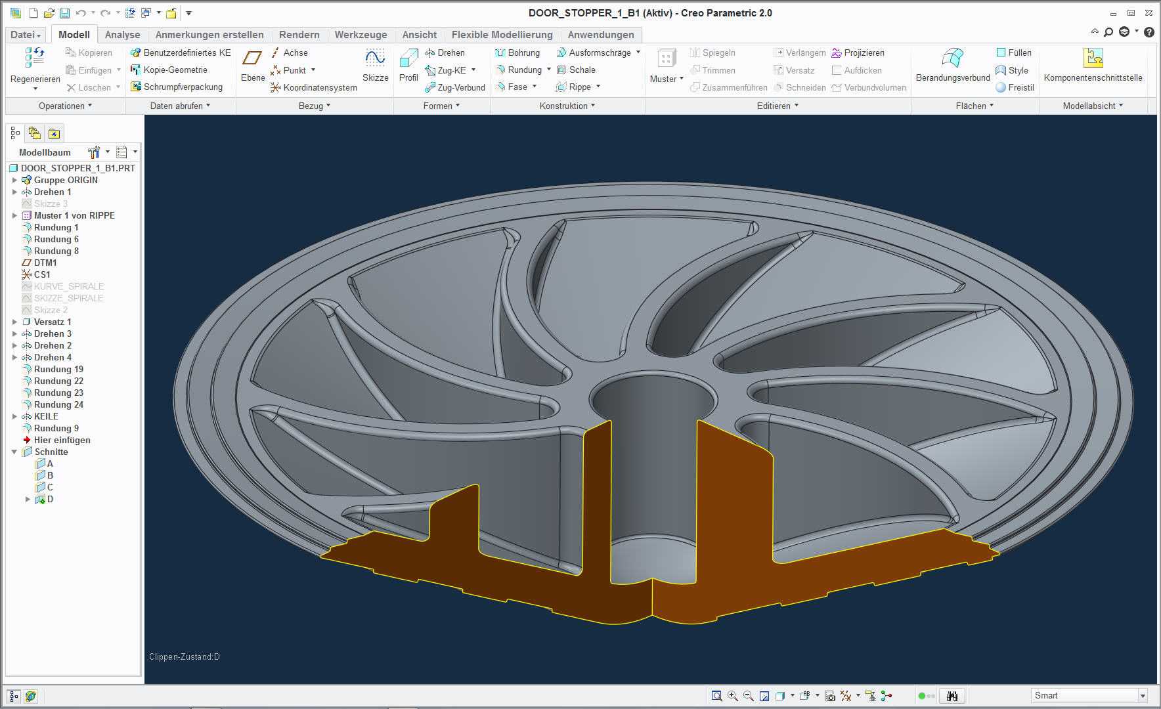Toggle the browser panel icon in the status bar
Image resolution: width=1161 pixels, height=709 pixels.
(31, 697)
